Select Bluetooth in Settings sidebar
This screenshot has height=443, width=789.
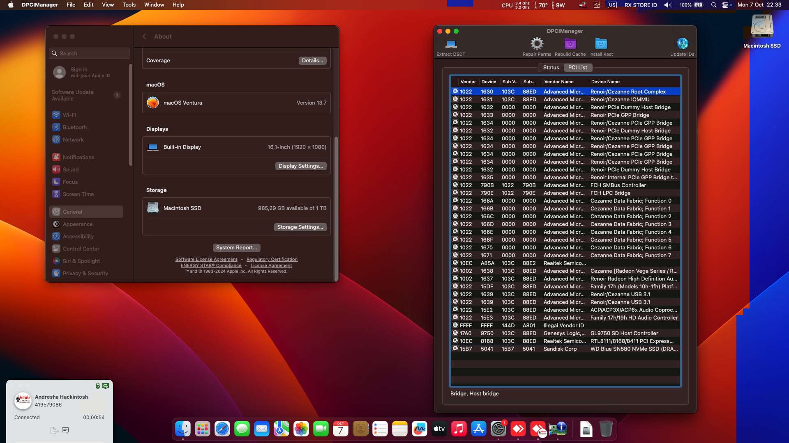pos(86,127)
